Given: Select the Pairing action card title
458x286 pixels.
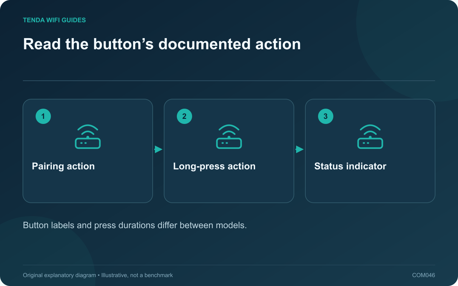Looking at the screenshot, I should pos(63,166).
